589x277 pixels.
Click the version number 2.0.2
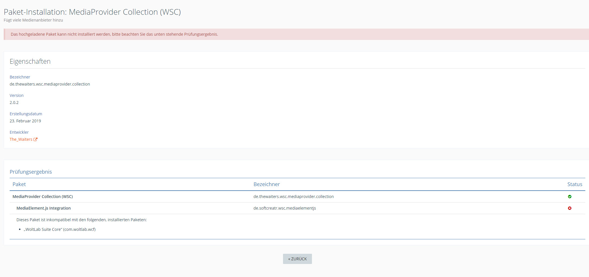pos(14,103)
